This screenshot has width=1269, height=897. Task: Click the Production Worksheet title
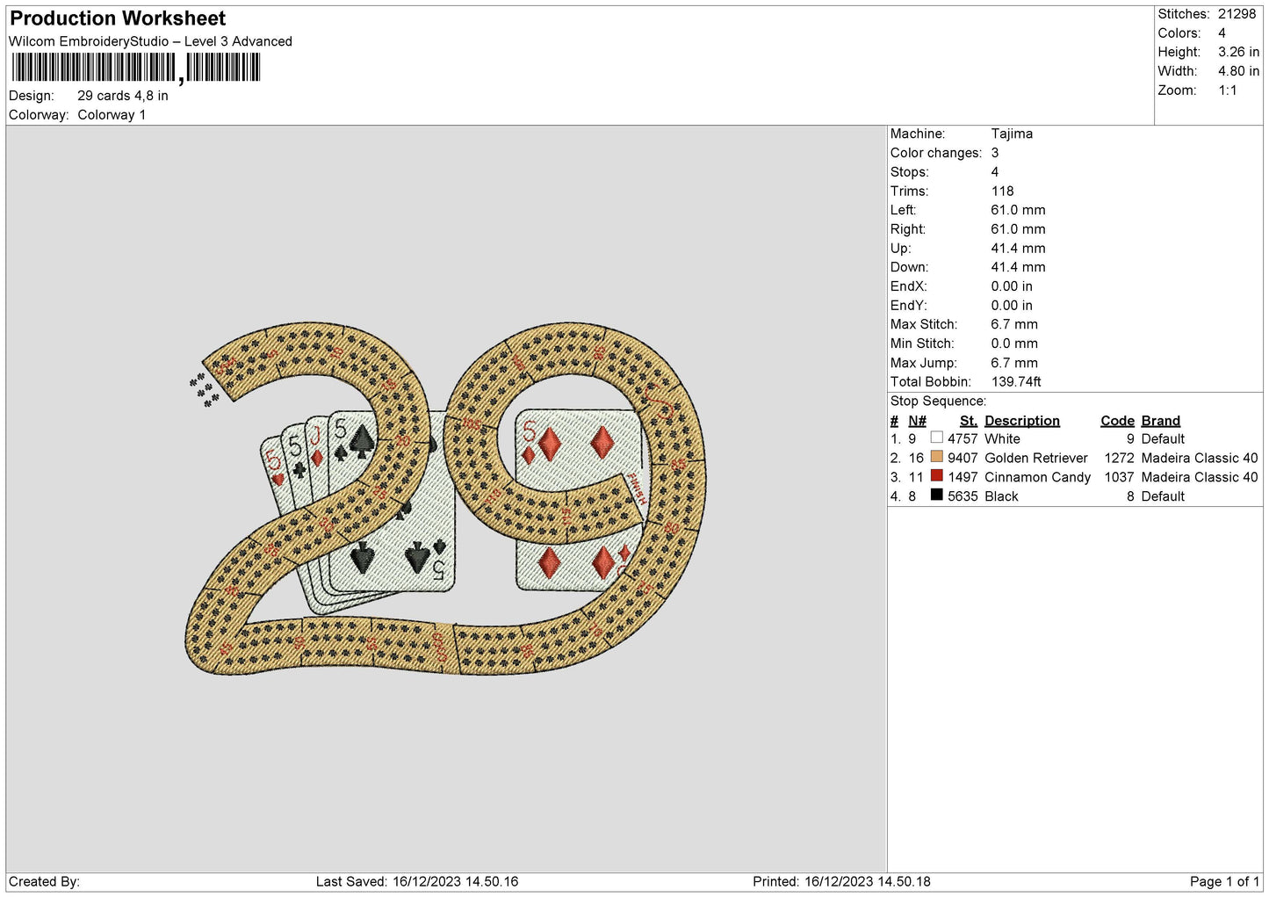pos(118,18)
